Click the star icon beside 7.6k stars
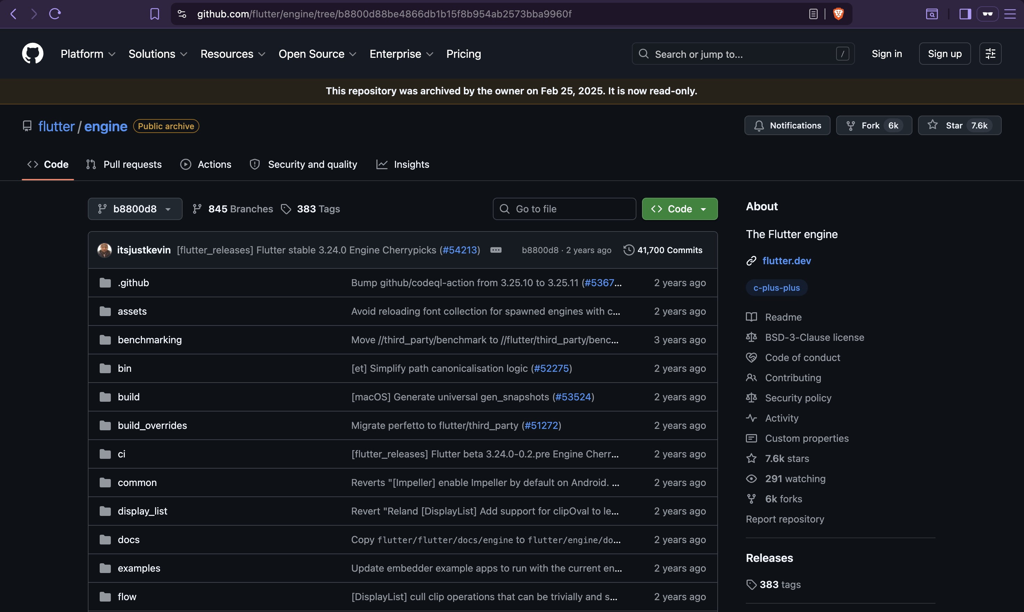This screenshot has height=612, width=1024. pos(751,458)
